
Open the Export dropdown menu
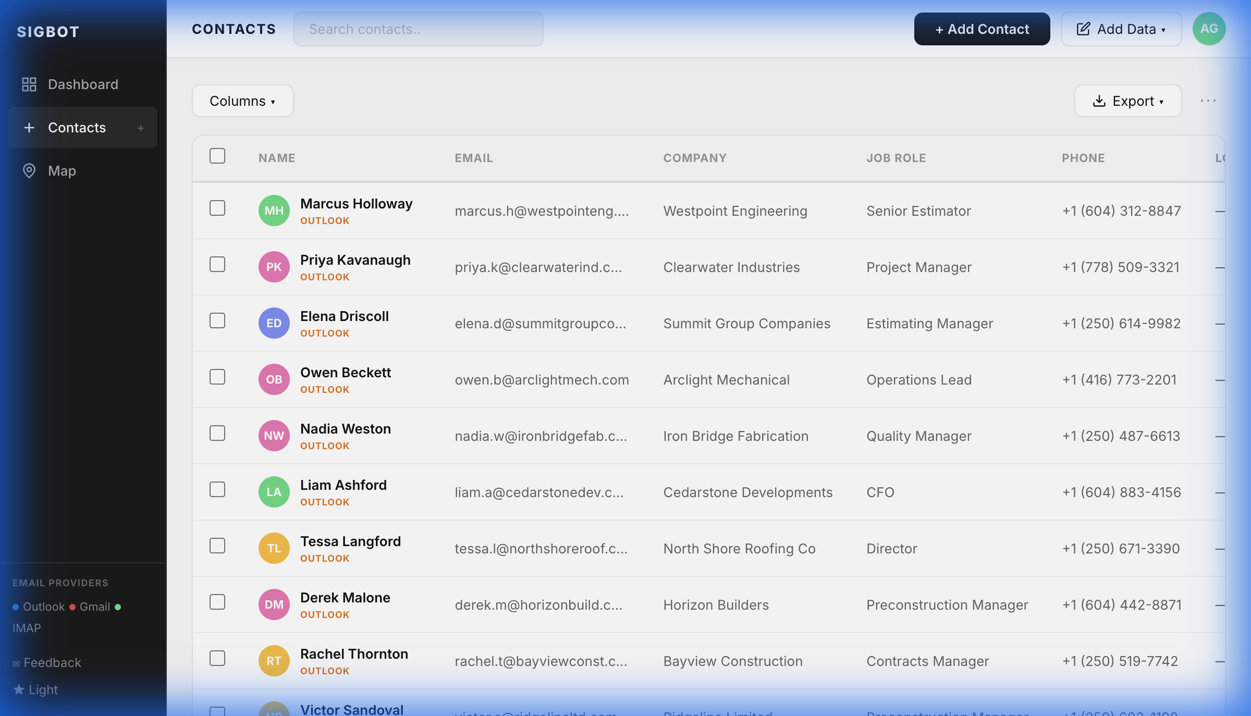[x=1127, y=101]
